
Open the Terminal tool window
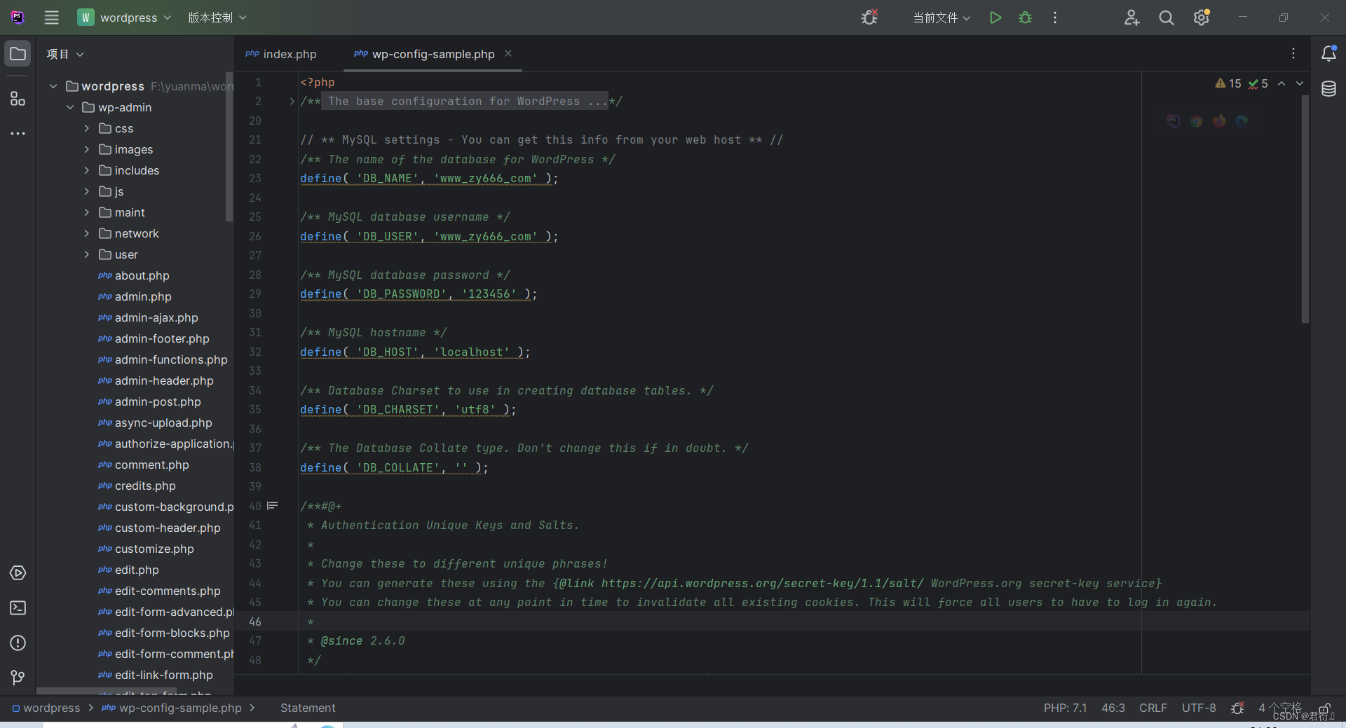[x=18, y=608]
